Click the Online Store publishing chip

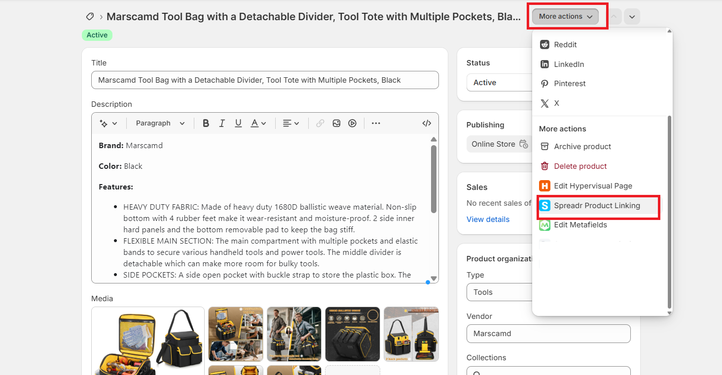coord(499,144)
